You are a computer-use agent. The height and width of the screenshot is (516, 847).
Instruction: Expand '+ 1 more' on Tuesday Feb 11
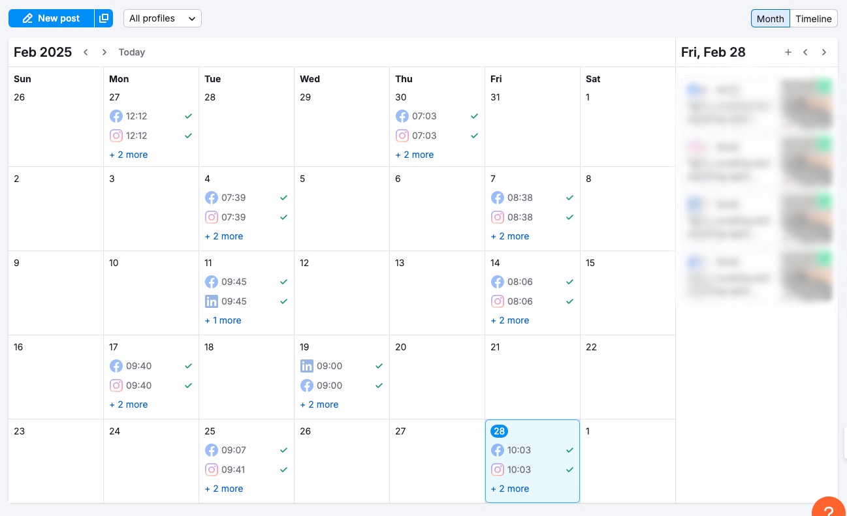pos(223,320)
